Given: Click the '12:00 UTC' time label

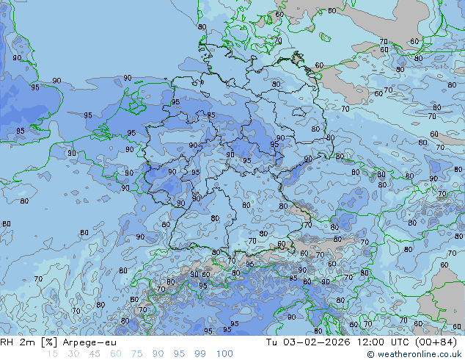Looking at the screenshot, I should (x=383, y=342).
